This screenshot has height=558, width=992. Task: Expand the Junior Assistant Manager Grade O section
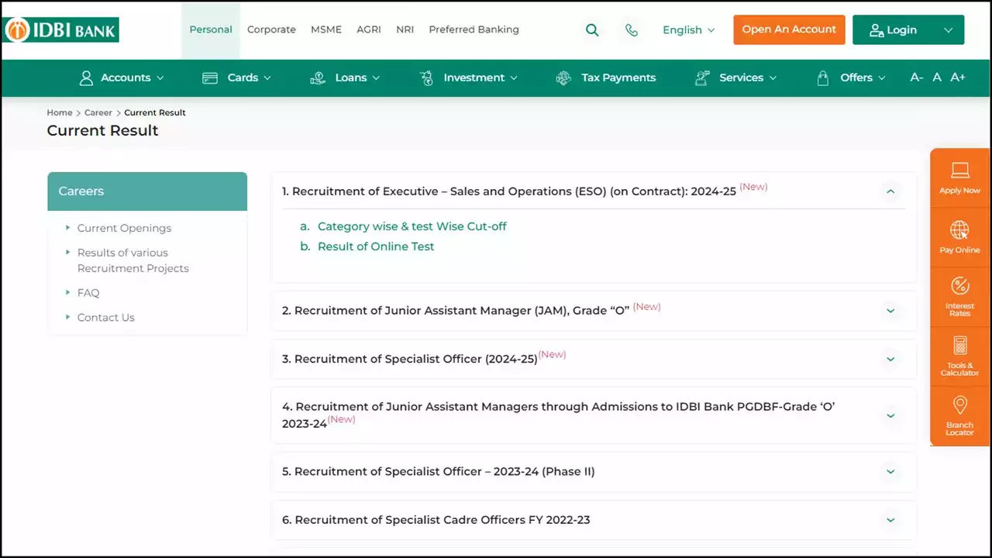[x=890, y=311]
